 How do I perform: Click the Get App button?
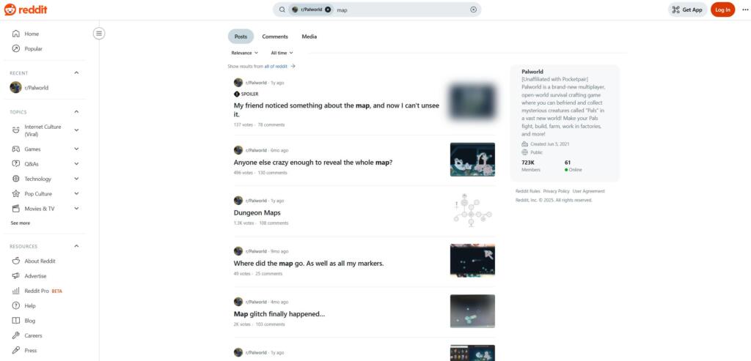687,10
